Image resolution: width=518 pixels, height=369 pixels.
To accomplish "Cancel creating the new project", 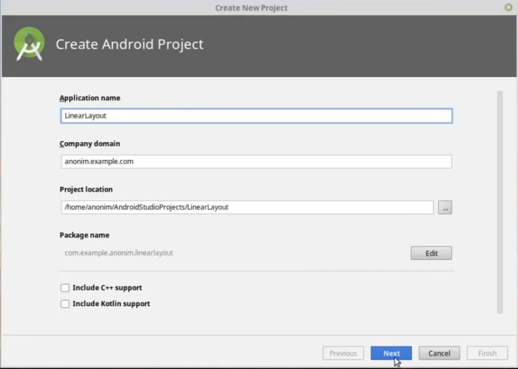I will 439,353.
